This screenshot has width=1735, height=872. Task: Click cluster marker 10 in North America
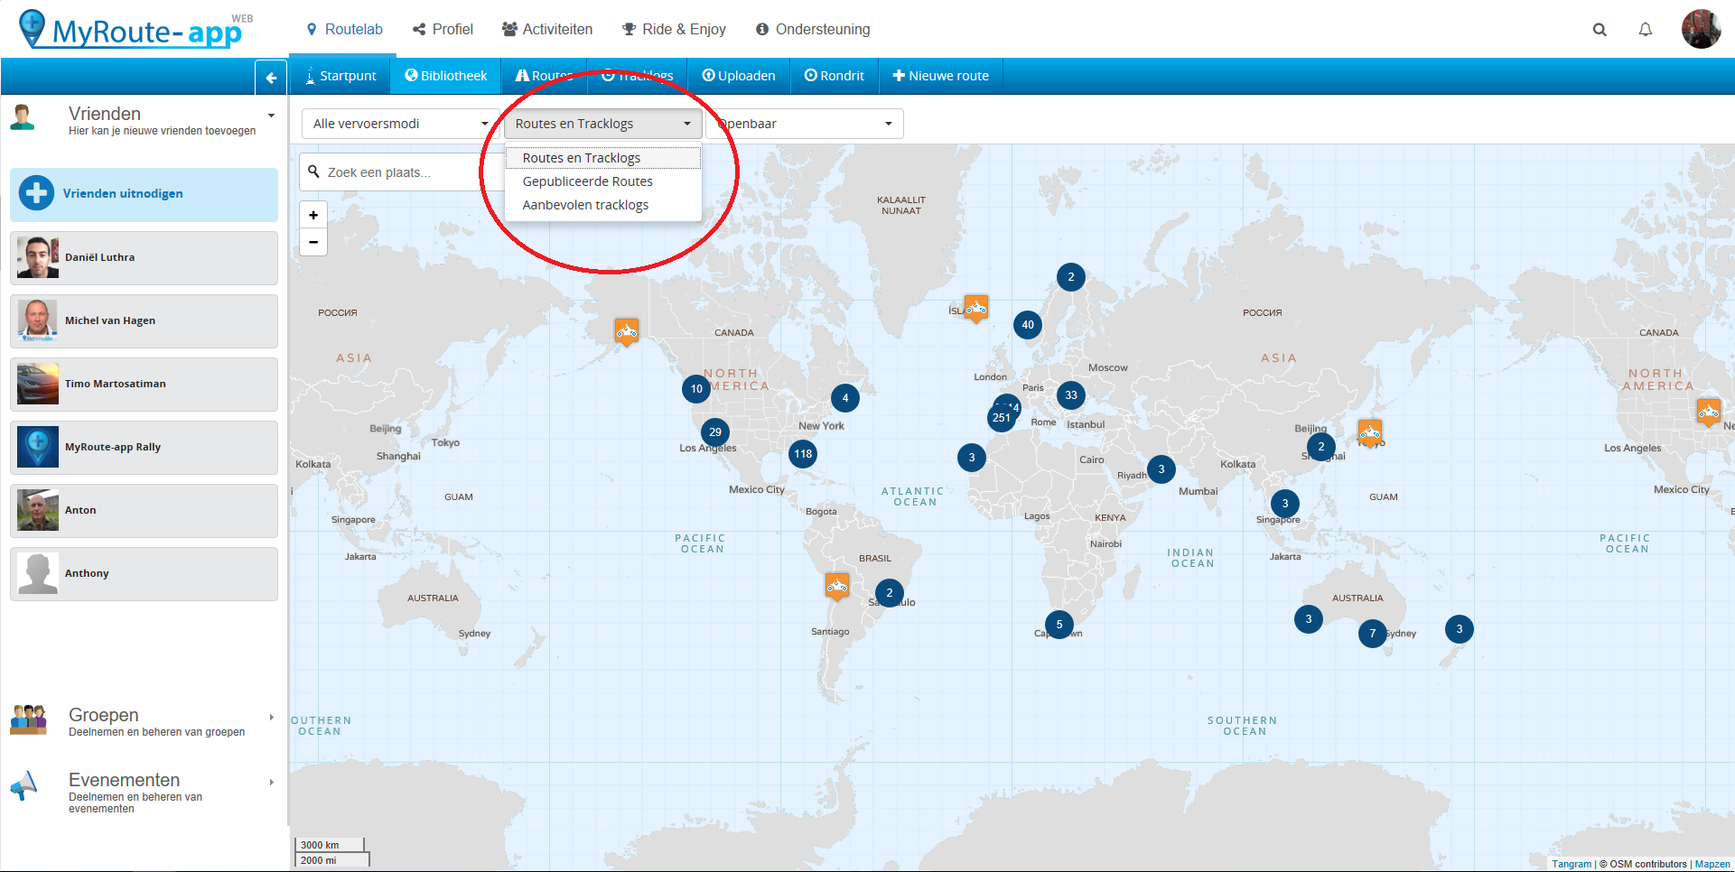pyautogui.click(x=696, y=389)
